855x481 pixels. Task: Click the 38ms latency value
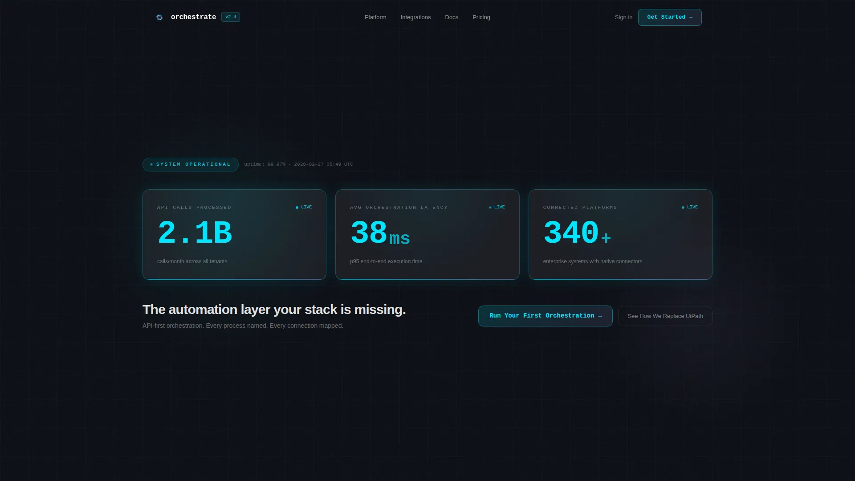tap(380, 233)
